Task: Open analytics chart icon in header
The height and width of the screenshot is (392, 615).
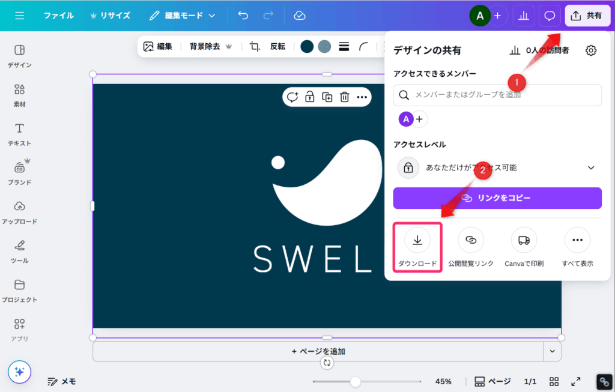Action: pos(524,16)
